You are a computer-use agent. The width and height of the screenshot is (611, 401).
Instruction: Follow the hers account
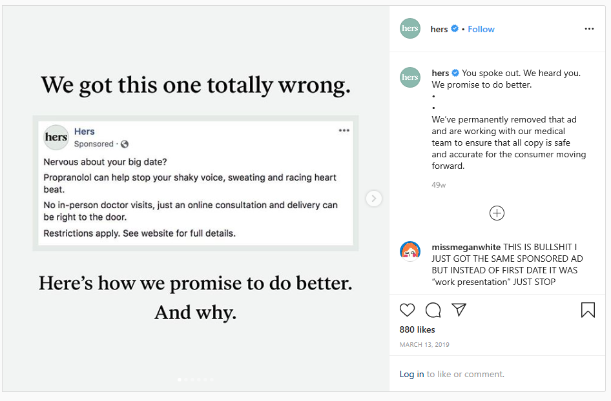tap(481, 29)
